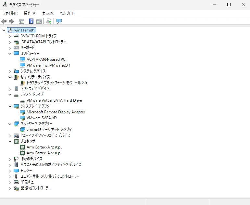Collapse the セキュリティ デバイス node
The width and height of the screenshot is (250, 205).
10,77
